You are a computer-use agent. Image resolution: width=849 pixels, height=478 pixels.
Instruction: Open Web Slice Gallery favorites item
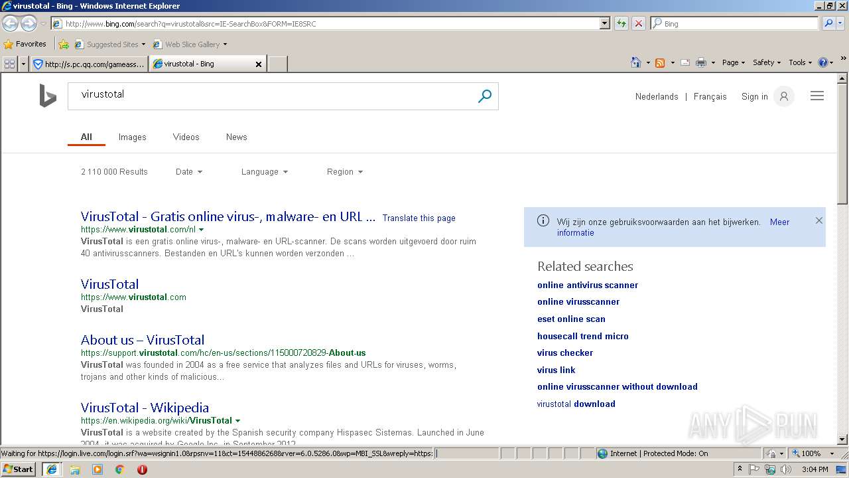[190, 44]
